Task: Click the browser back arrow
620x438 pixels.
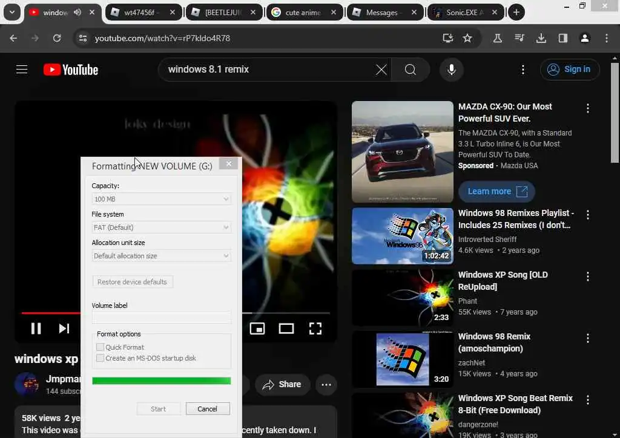Action: click(x=13, y=38)
